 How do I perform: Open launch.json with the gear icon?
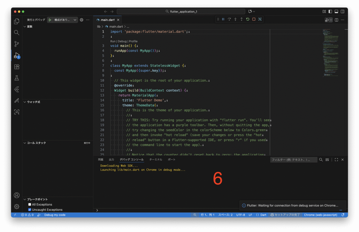(x=82, y=20)
